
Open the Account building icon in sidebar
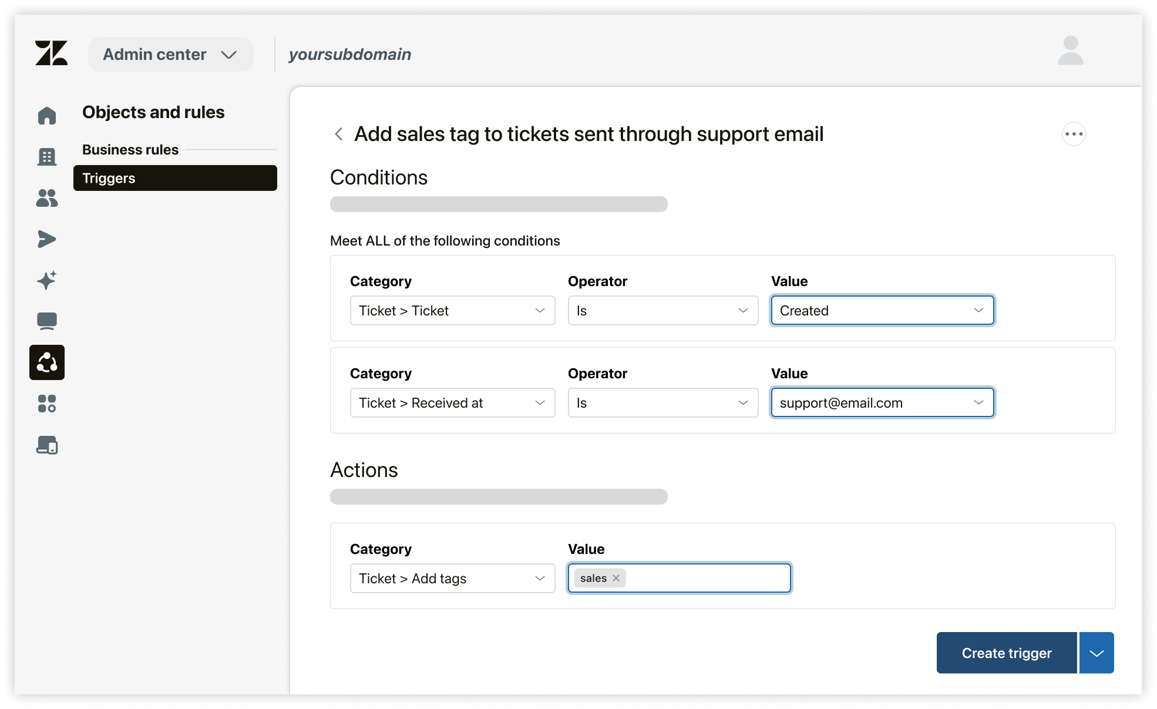click(47, 157)
